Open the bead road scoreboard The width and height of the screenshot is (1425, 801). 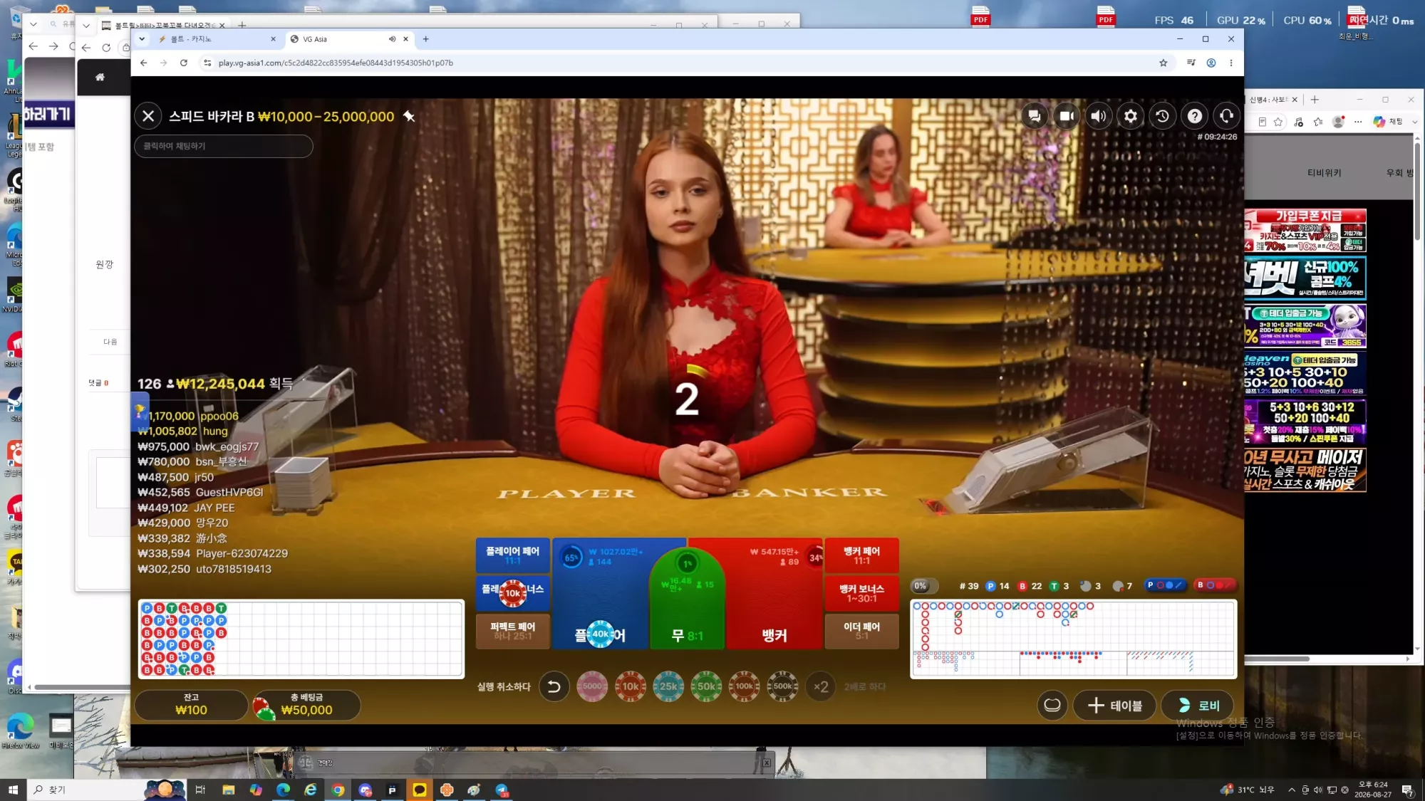coord(301,639)
